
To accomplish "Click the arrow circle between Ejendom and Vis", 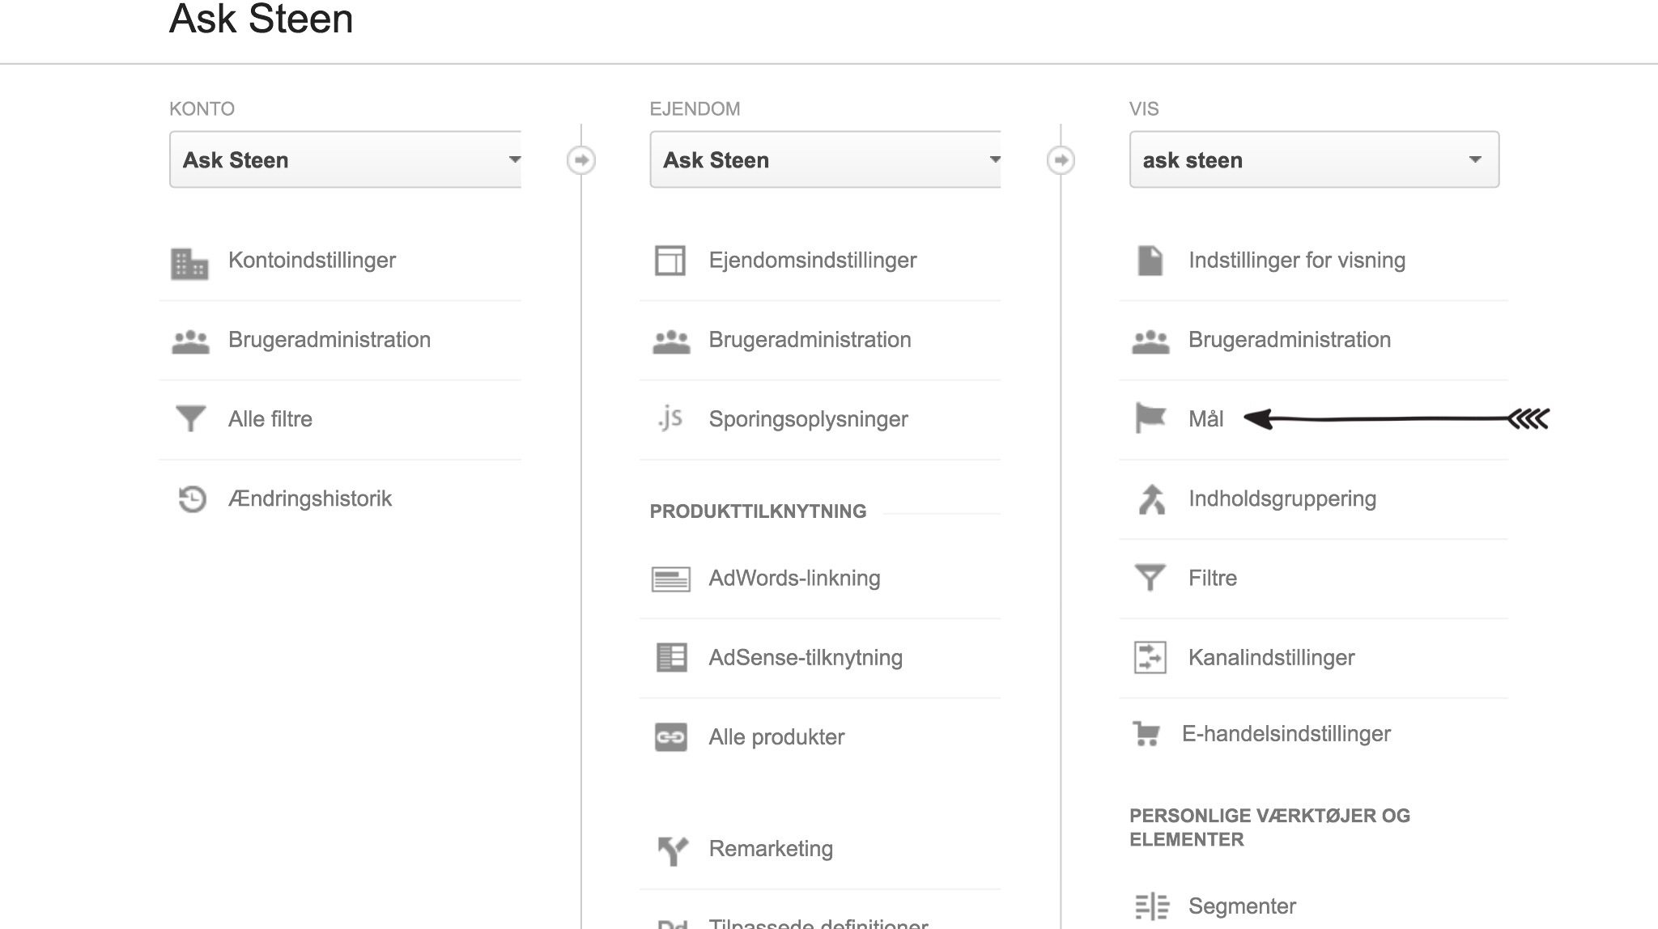I will [1061, 160].
